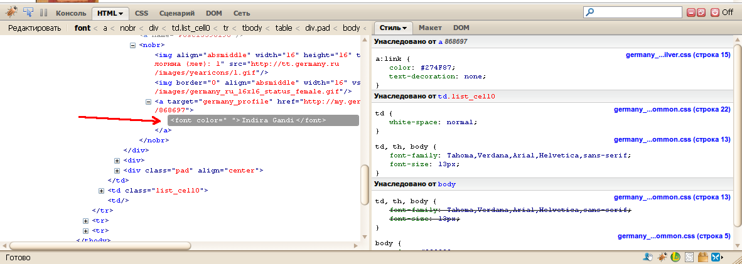Click the Firebug bug icon in status bar
Screen dimensions: 742x264
[x=662, y=257]
